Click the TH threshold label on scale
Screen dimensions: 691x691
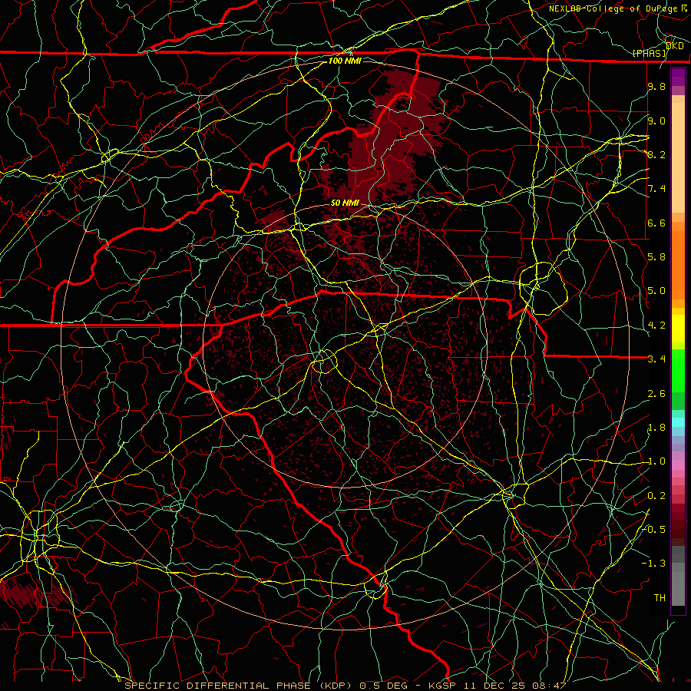click(660, 598)
